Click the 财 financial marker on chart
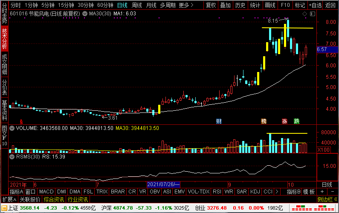 click(x=219, y=121)
